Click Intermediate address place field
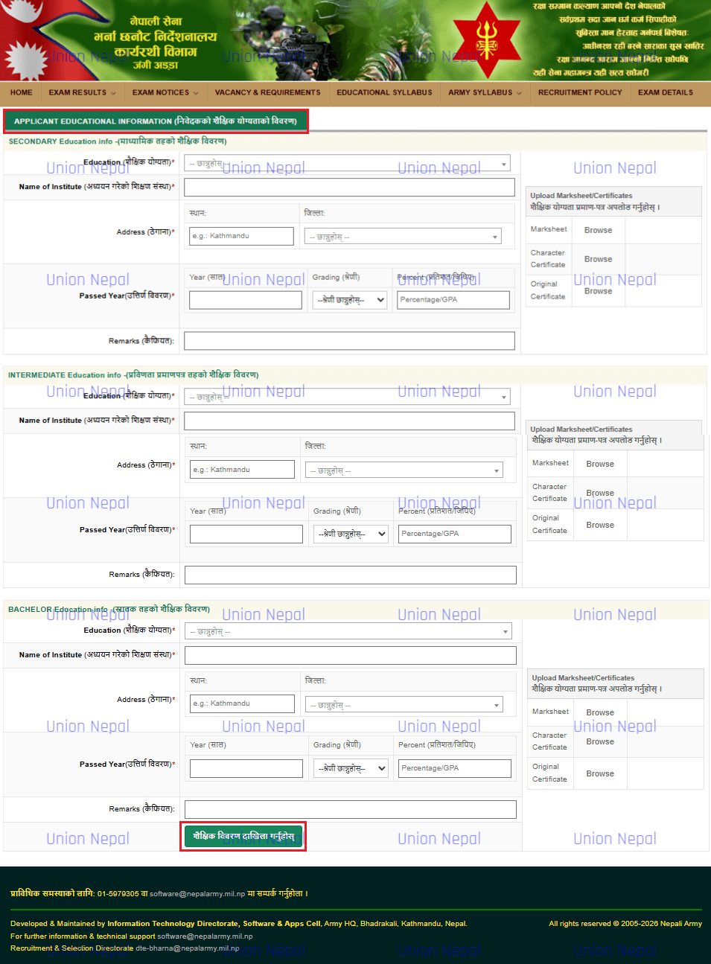This screenshot has height=964, width=711. 242,470
